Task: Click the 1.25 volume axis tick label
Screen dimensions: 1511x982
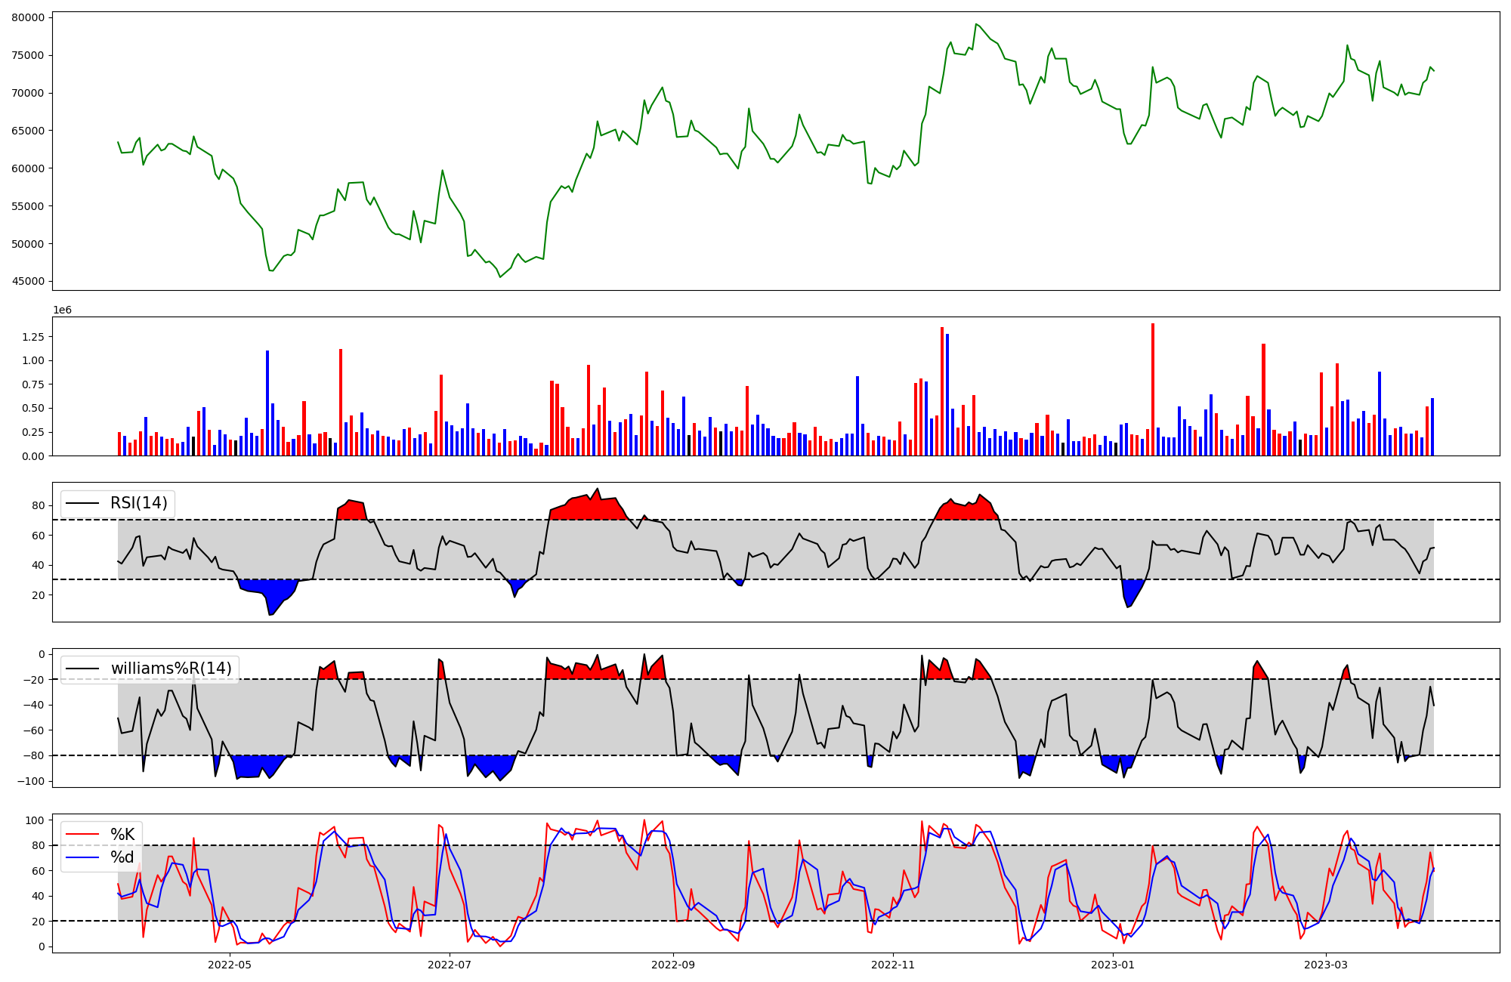Action: pos(33,337)
